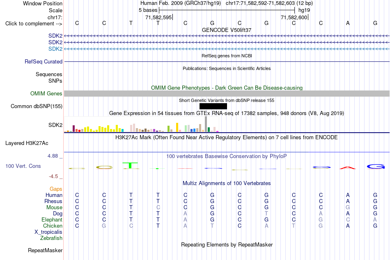This screenshot has width=390, height=260.
Task: Click the faded C in the Mouse row
Action: [158, 208]
